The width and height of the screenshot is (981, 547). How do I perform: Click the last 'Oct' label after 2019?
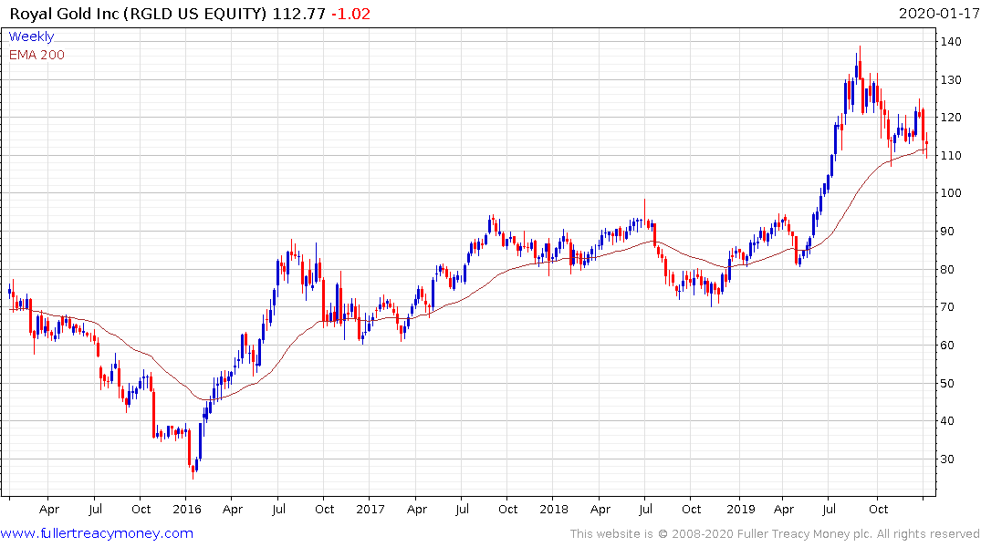[x=879, y=509]
